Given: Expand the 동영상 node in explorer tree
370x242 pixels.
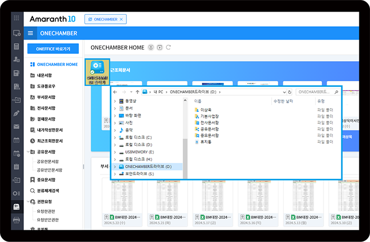Looking at the screenshot, I should [115, 101].
